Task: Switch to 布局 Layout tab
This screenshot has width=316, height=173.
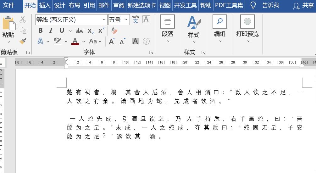Action: (x=75, y=5)
